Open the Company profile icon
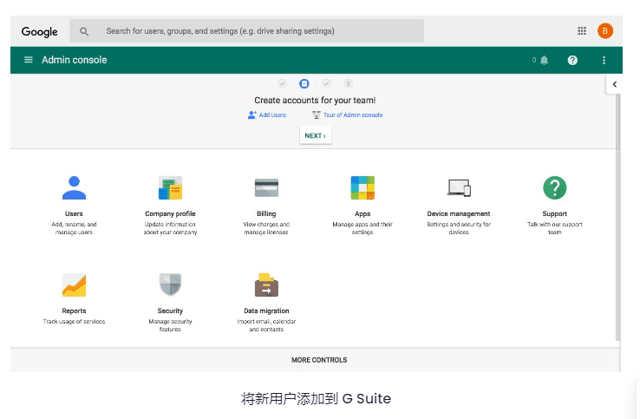 [170, 188]
